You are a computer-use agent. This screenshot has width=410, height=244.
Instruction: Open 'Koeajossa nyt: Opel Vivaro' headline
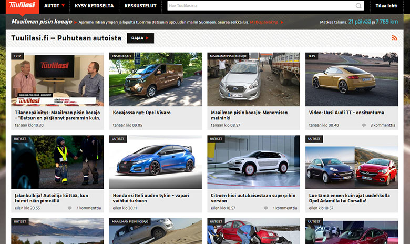coord(142,113)
